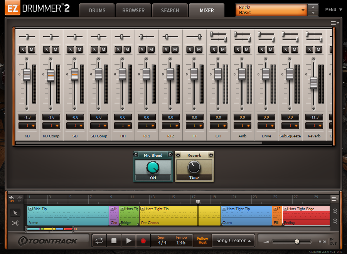
Task: Click the Reverb left corner icon
Action: (x=177, y=155)
